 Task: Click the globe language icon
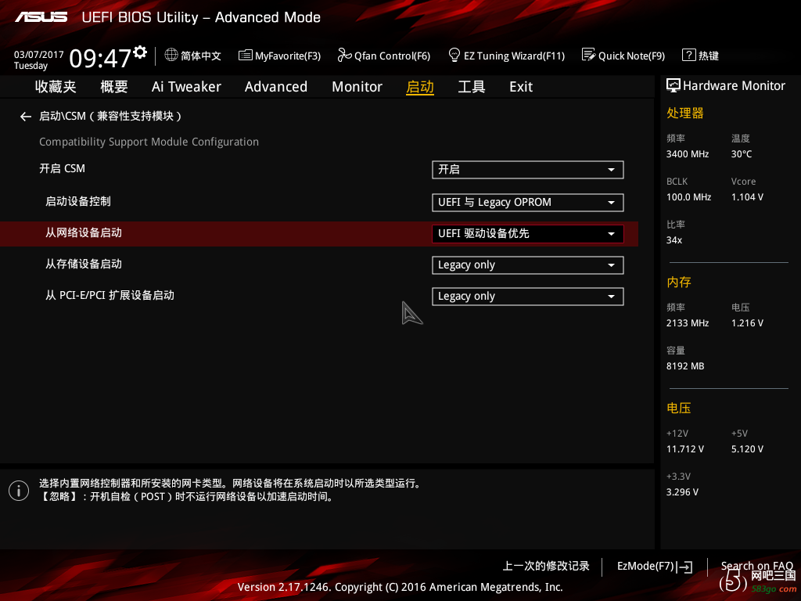171,55
